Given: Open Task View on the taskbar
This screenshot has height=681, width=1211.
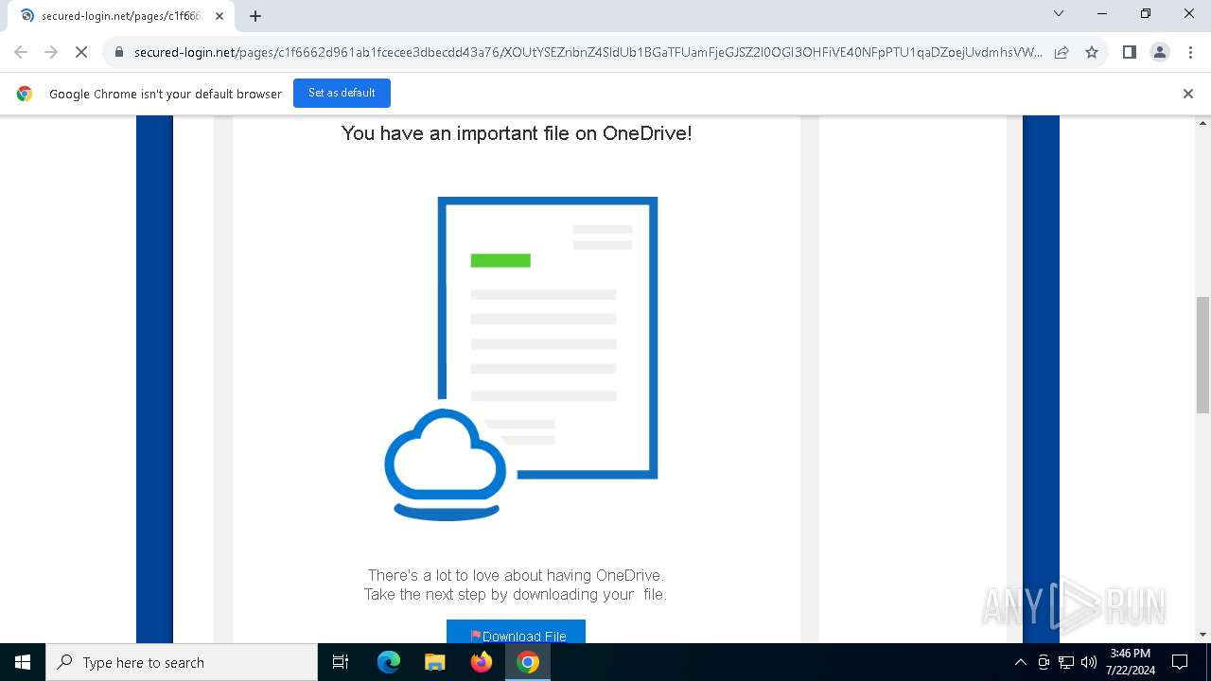Looking at the screenshot, I should [341, 662].
